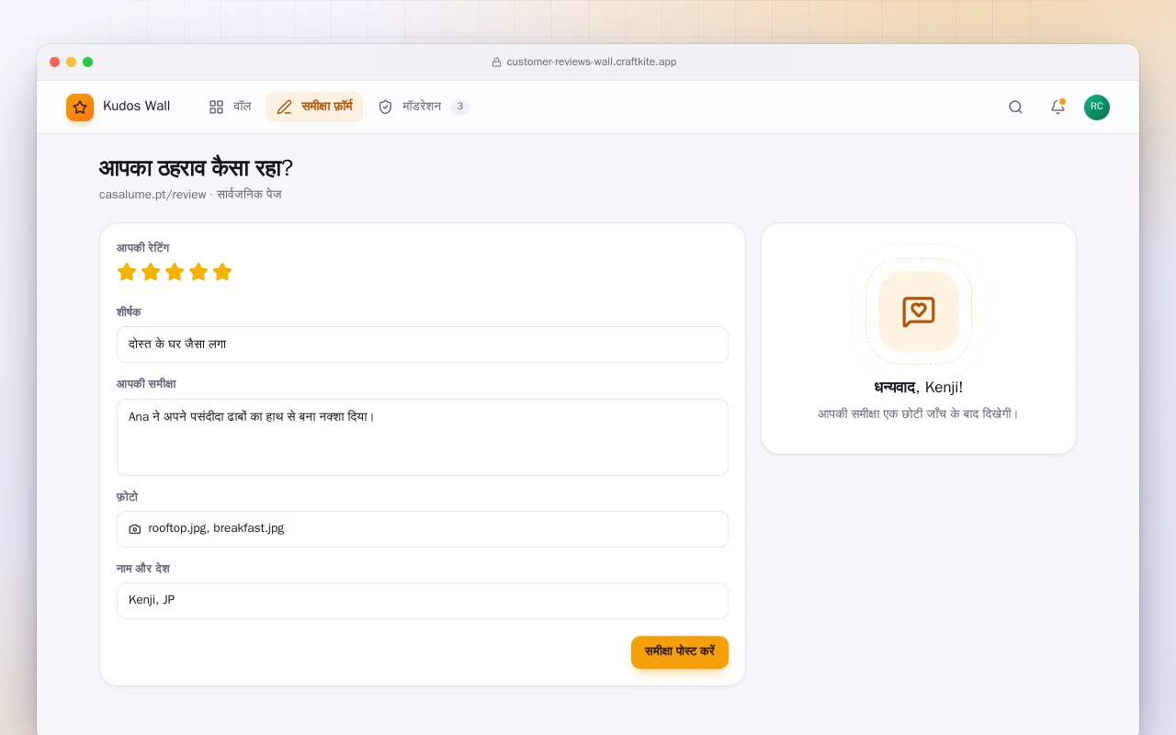1176x735 pixels.
Task: Click the casalume.pt/review subtitle text
Action: click(x=190, y=195)
